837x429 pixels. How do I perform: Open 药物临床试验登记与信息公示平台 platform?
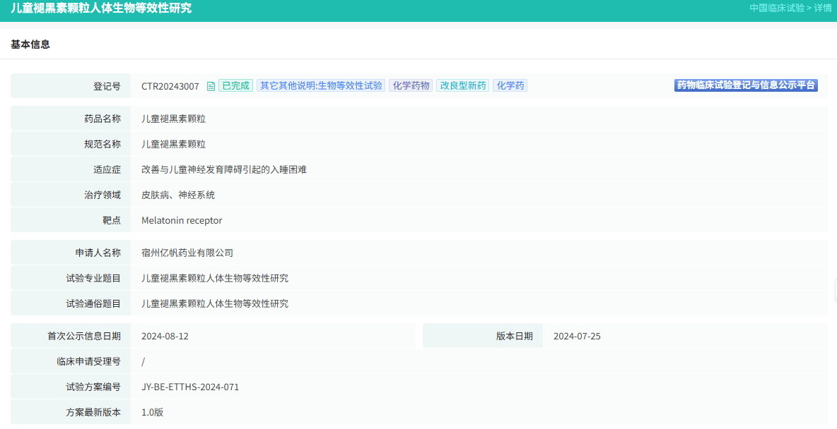click(745, 85)
